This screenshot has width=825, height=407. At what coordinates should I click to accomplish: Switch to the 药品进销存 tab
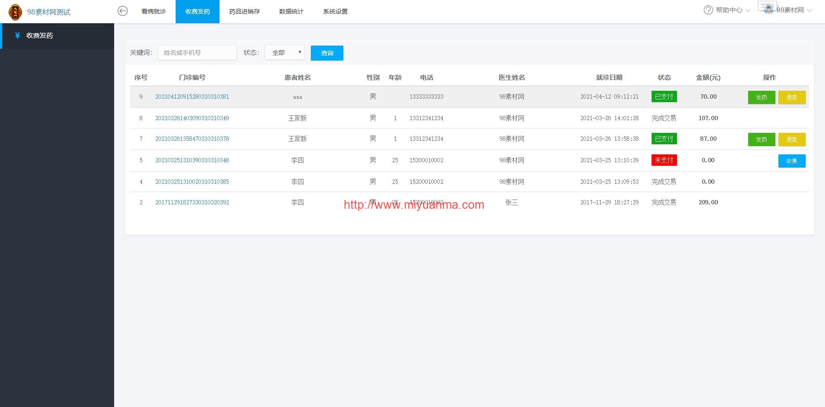click(x=245, y=11)
